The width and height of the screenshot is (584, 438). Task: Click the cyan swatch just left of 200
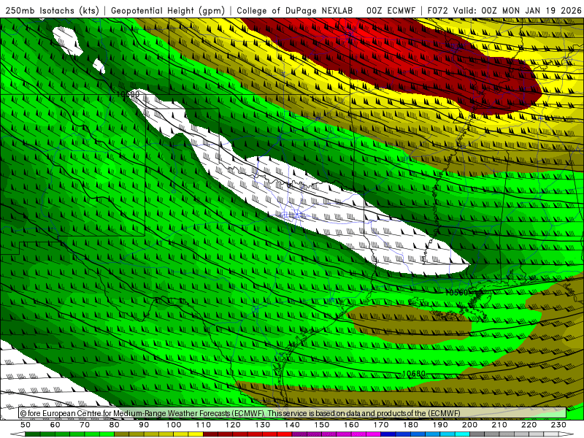[462, 434]
